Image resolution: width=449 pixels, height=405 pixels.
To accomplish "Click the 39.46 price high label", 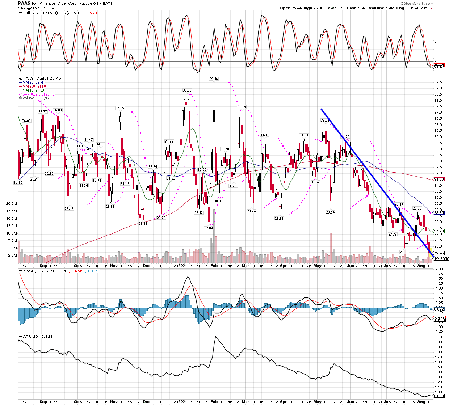I will (x=214, y=79).
